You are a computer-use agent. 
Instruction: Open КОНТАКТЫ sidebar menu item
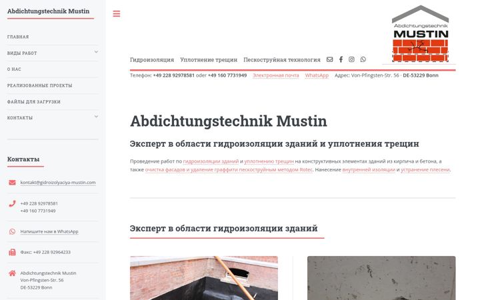pyautogui.click(x=20, y=117)
